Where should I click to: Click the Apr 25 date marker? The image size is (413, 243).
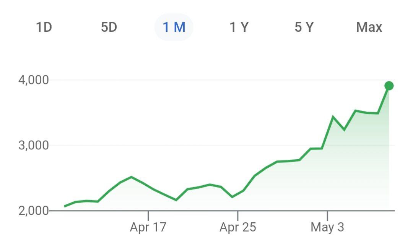point(239,226)
